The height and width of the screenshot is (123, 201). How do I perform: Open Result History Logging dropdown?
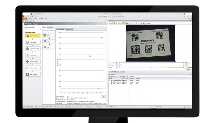pos(132,77)
